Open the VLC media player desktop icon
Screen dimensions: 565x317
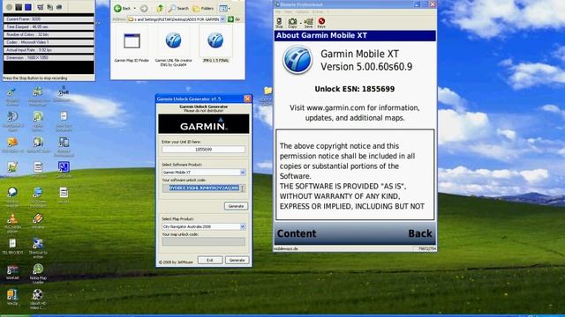pyautogui.click(x=12, y=222)
